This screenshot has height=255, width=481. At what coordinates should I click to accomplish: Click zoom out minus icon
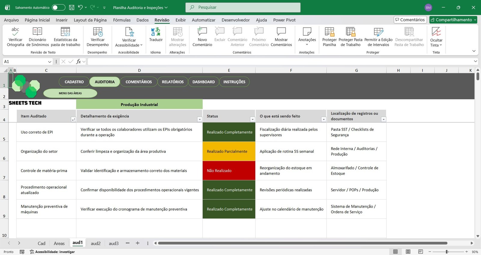430,252
